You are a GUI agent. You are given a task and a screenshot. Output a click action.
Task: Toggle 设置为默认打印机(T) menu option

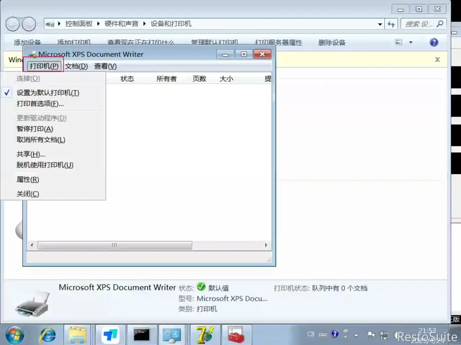coord(48,93)
